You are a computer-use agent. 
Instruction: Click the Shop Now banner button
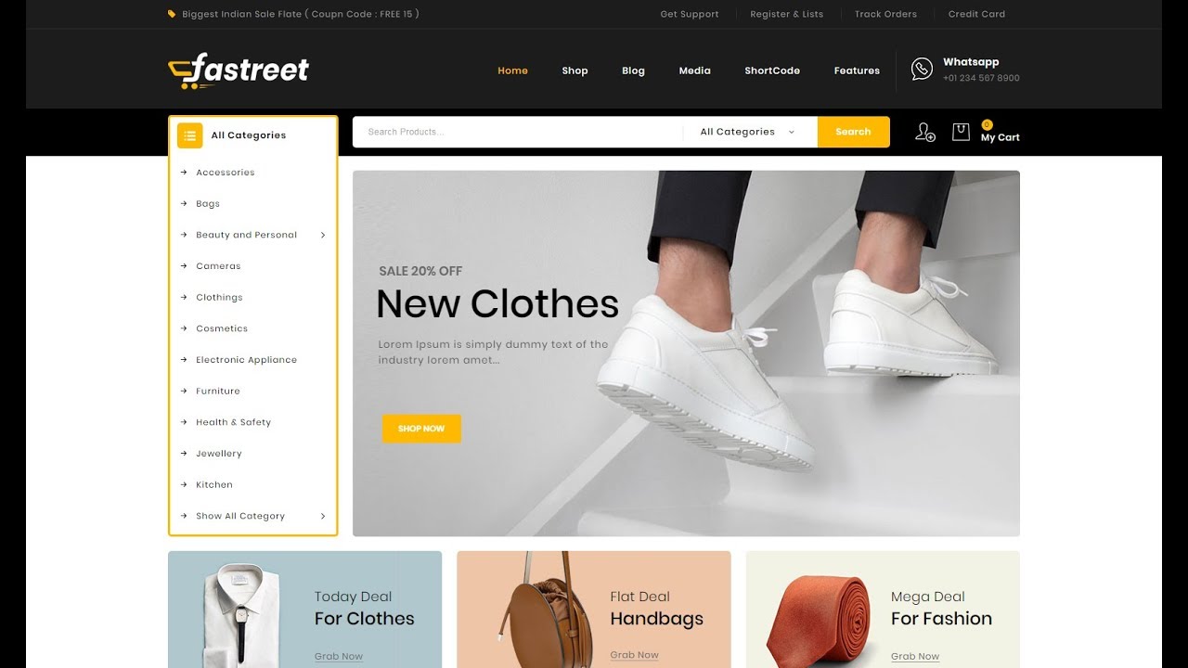coord(421,429)
